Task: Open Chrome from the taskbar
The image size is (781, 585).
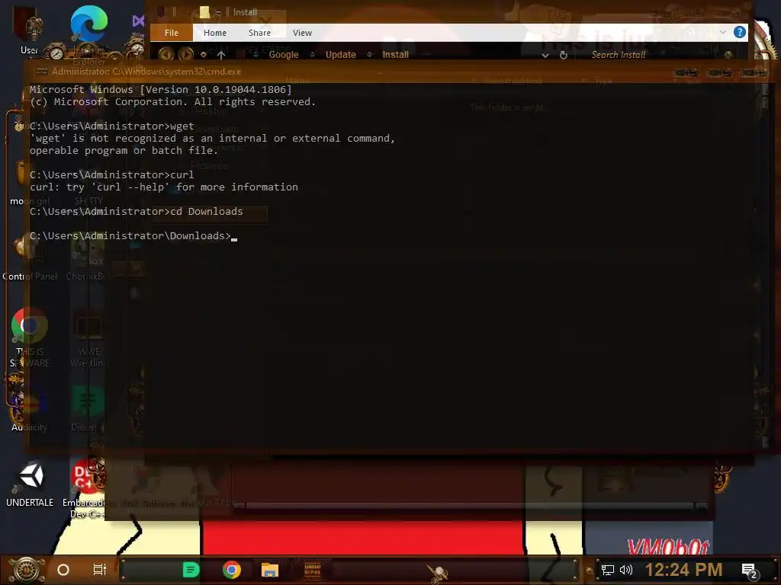Action: point(232,570)
